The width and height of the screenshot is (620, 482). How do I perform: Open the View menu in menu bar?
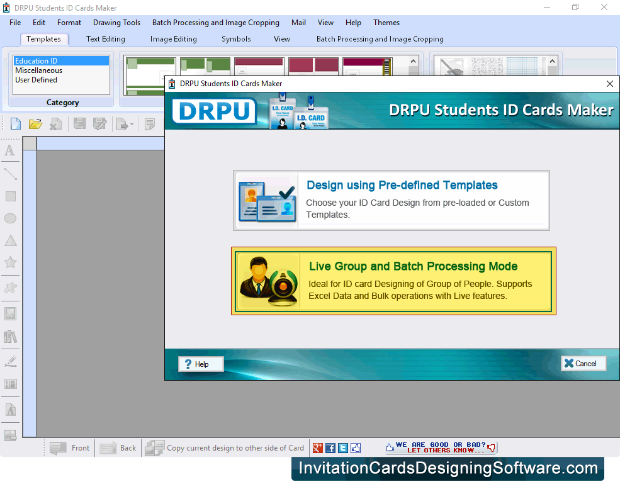[x=325, y=23]
